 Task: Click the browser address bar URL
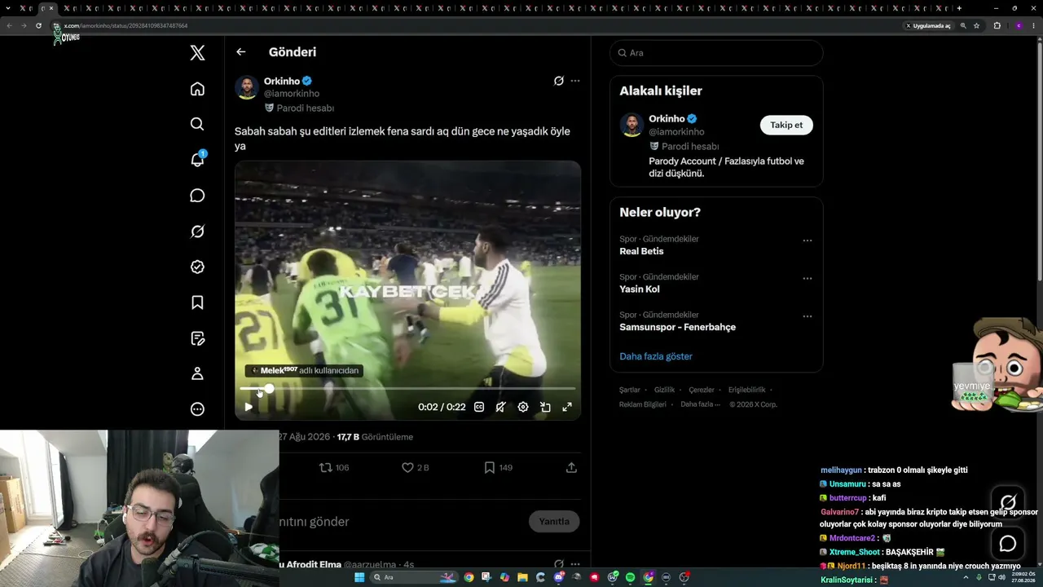click(126, 26)
